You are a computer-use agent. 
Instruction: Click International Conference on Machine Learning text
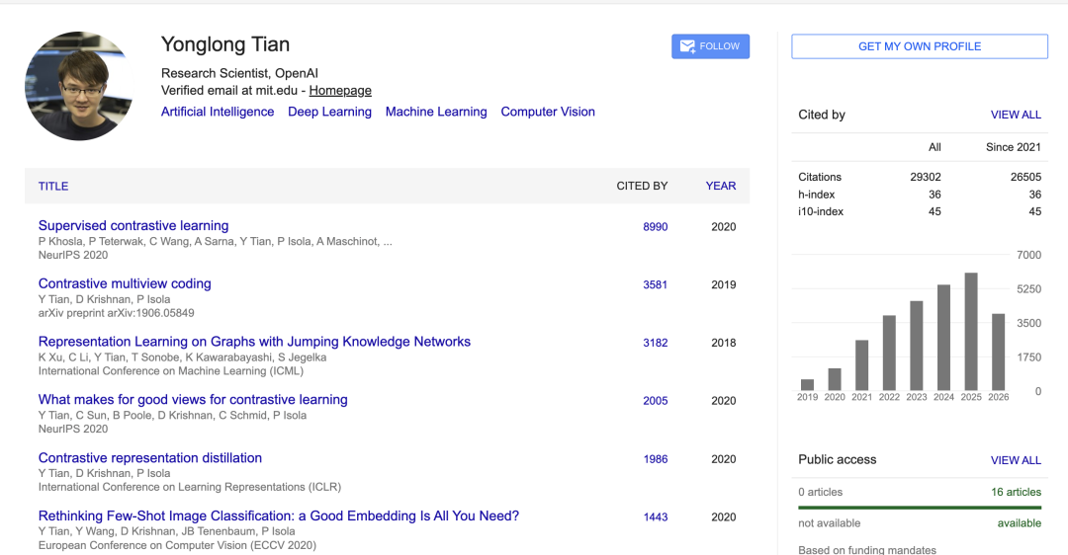(171, 370)
